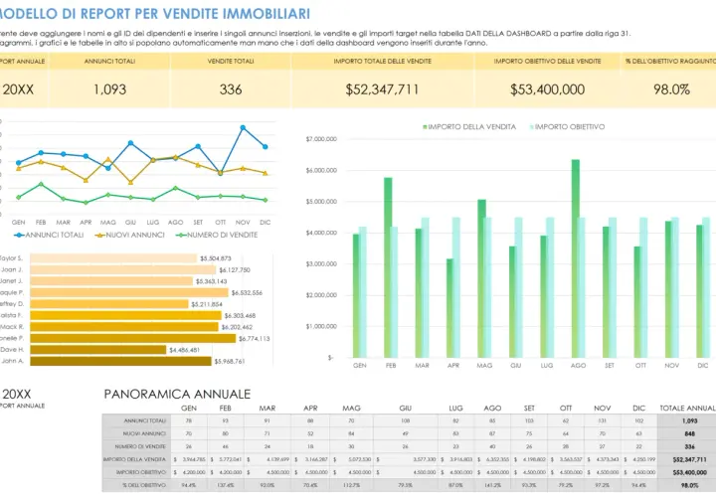Click the 98.0% objective reached KPI value
716x497 pixels.
pyautogui.click(x=671, y=89)
